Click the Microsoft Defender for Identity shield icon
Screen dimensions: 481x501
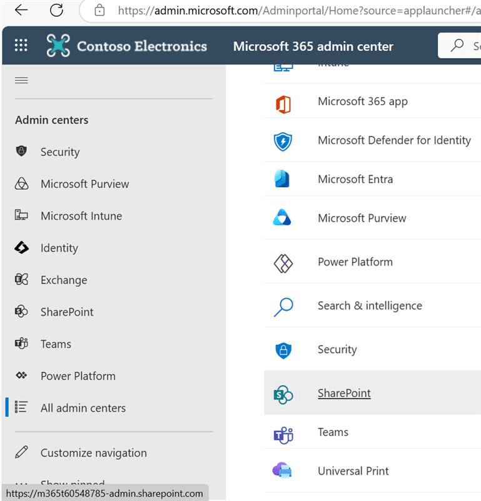(283, 141)
